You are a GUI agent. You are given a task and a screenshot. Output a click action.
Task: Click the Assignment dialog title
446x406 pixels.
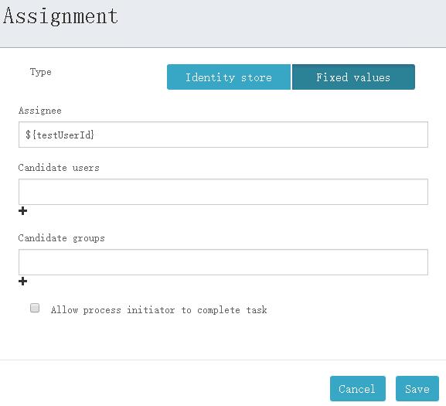tap(60, 16)
